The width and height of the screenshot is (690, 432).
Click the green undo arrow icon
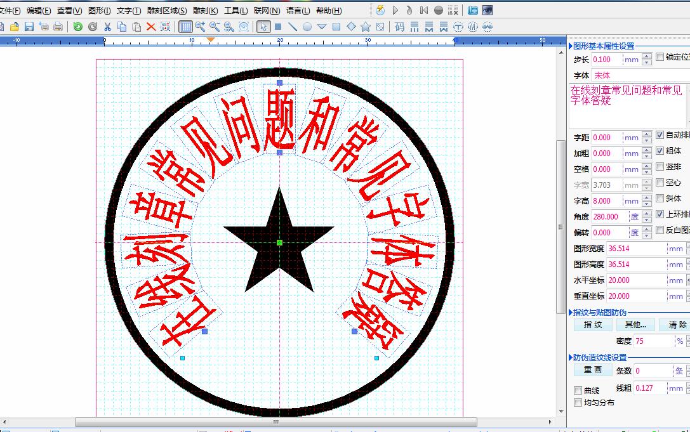77,27
